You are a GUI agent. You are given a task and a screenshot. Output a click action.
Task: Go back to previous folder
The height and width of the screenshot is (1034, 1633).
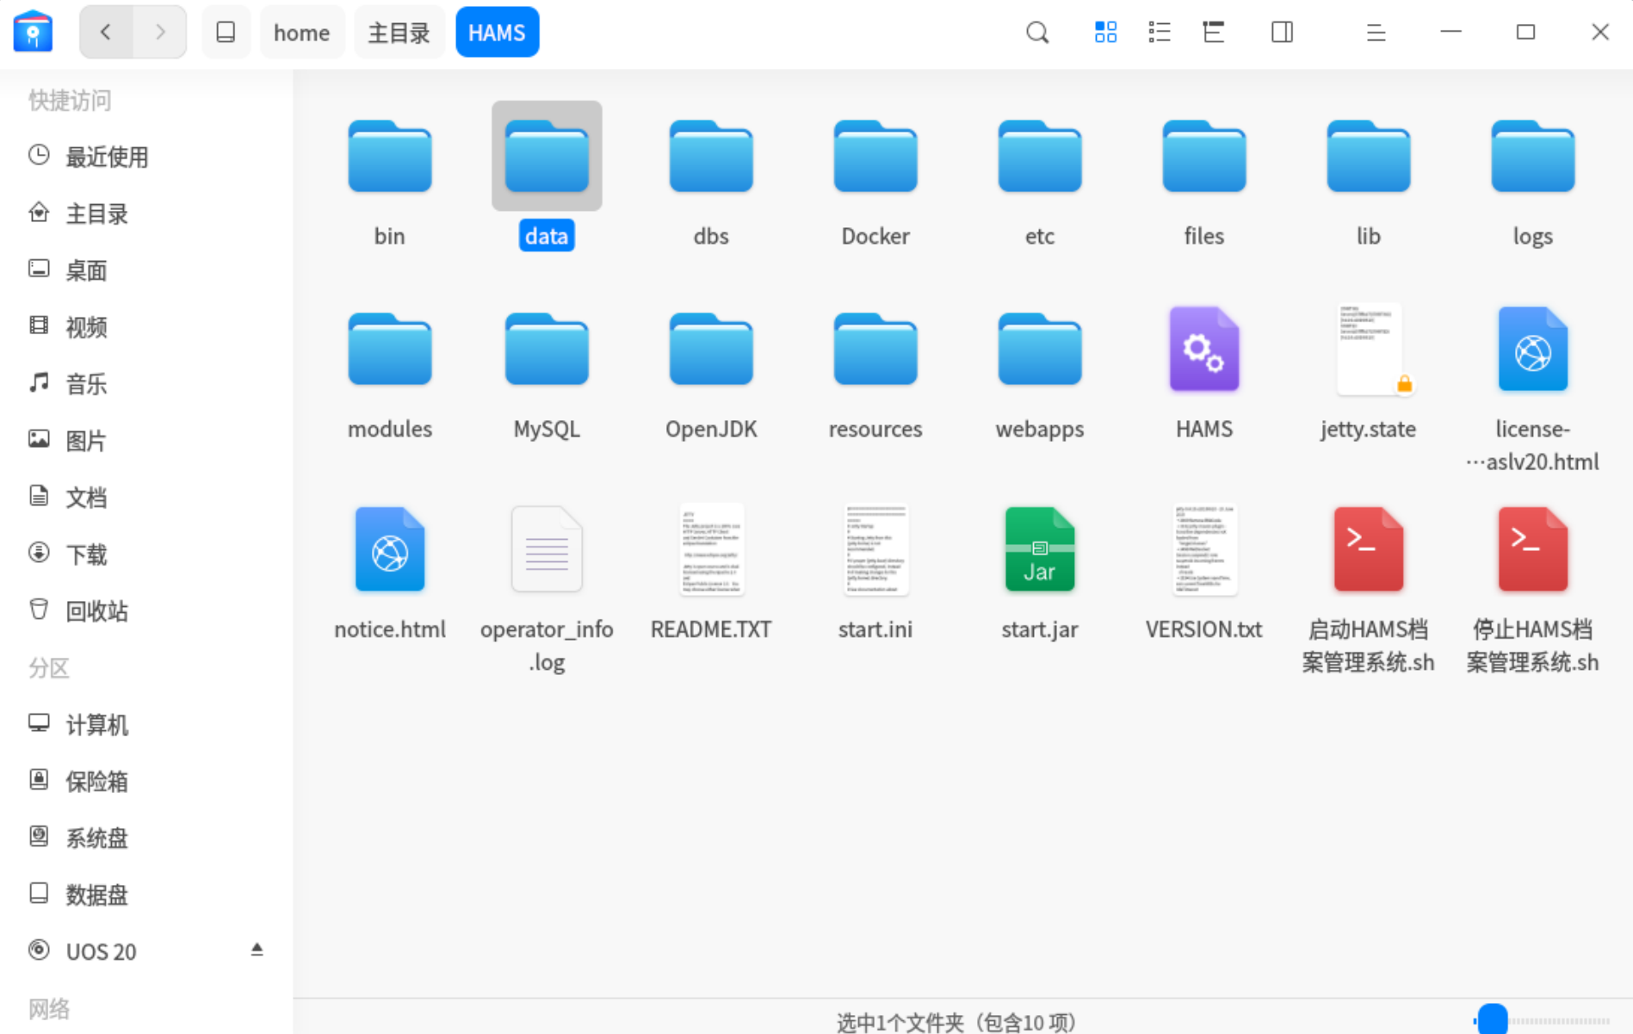(x=106, y=33)
